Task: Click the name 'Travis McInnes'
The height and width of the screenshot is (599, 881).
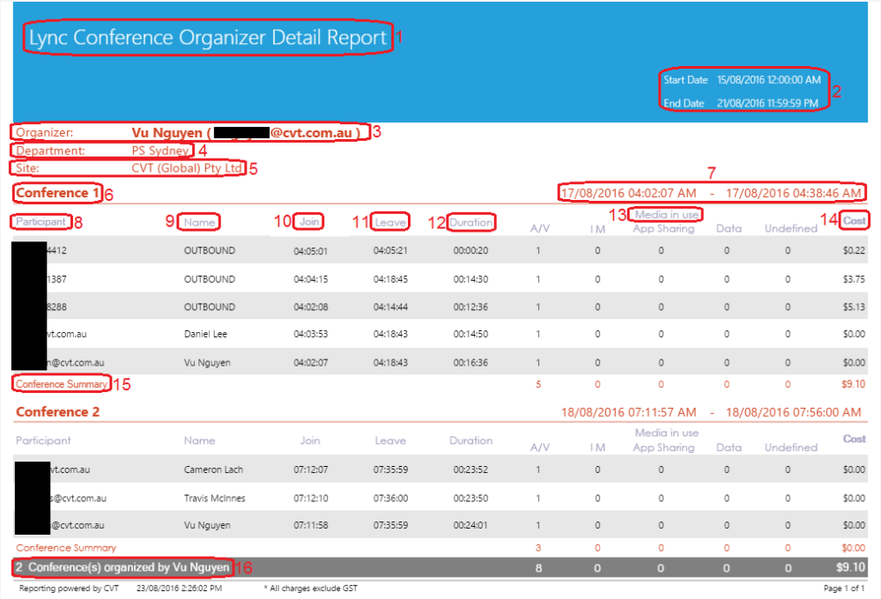Action: click(215, 499)
